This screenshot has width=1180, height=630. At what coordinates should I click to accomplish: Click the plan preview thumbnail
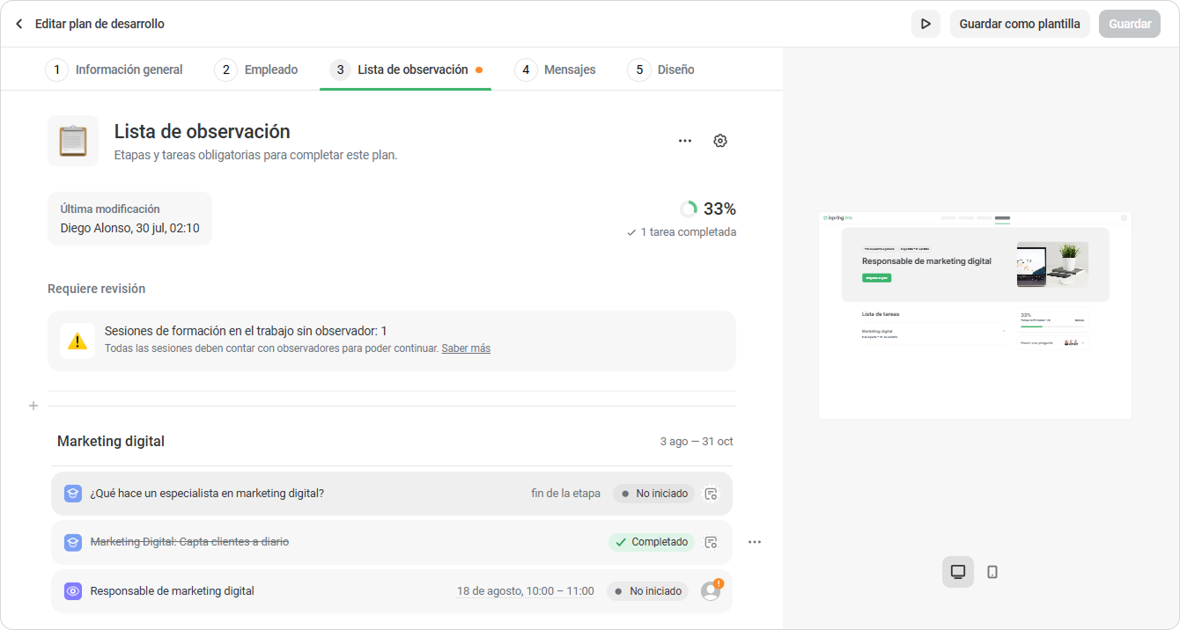[x=975, y=315]
